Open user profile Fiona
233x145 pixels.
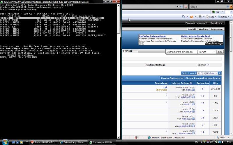189,90
